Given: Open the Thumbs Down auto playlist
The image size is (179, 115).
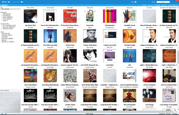Looking at the screenshot, I should point(7,35).
